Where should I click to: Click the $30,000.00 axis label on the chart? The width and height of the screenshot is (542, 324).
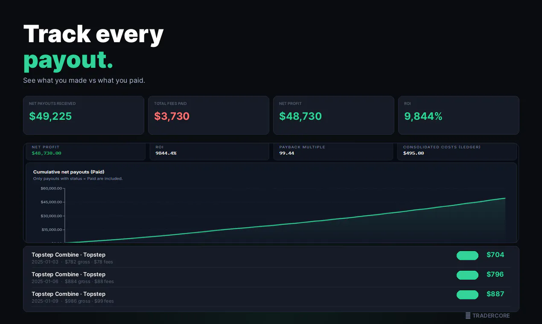click(x=51, y=216)
